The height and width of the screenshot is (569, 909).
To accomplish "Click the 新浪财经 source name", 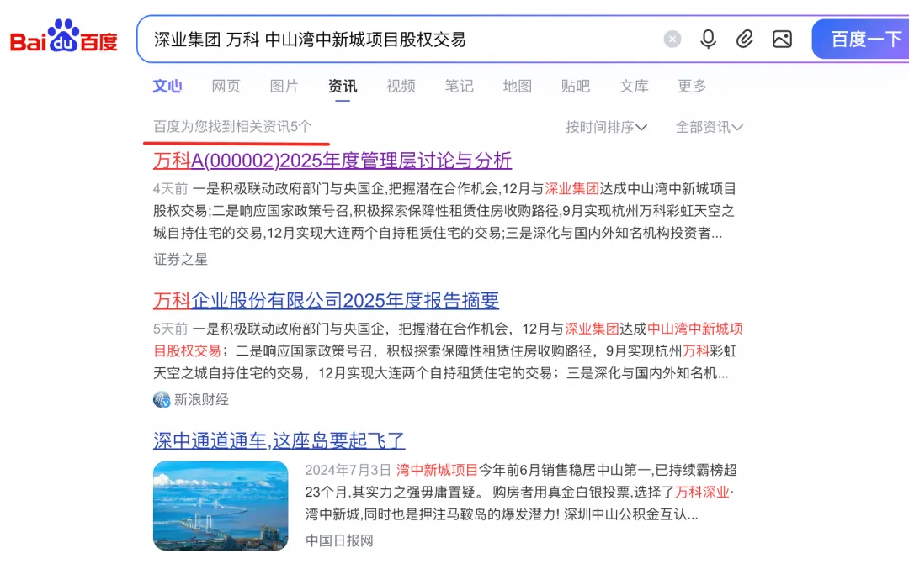I will pyautogui.click(x=201, y=399).
